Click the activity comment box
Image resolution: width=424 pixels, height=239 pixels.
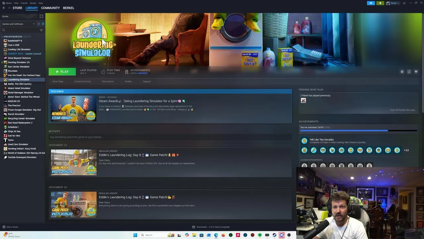point(170,137)
